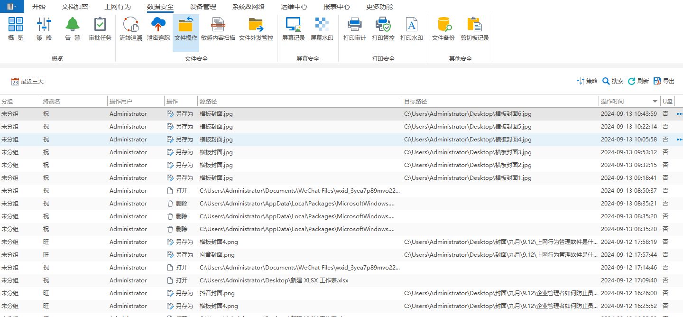Screen dimensions: 683x317
Task: Open 敏感内容扫描 sensitive content scan
Action: coord(218,29)
